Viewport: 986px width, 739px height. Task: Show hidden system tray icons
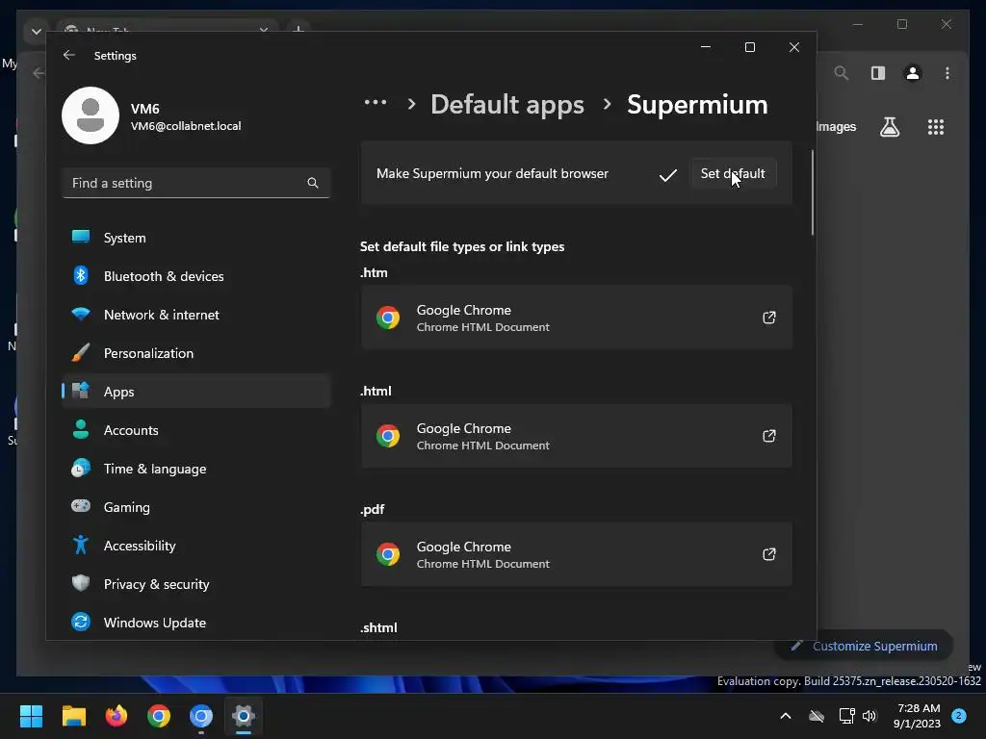coord(786,716)
